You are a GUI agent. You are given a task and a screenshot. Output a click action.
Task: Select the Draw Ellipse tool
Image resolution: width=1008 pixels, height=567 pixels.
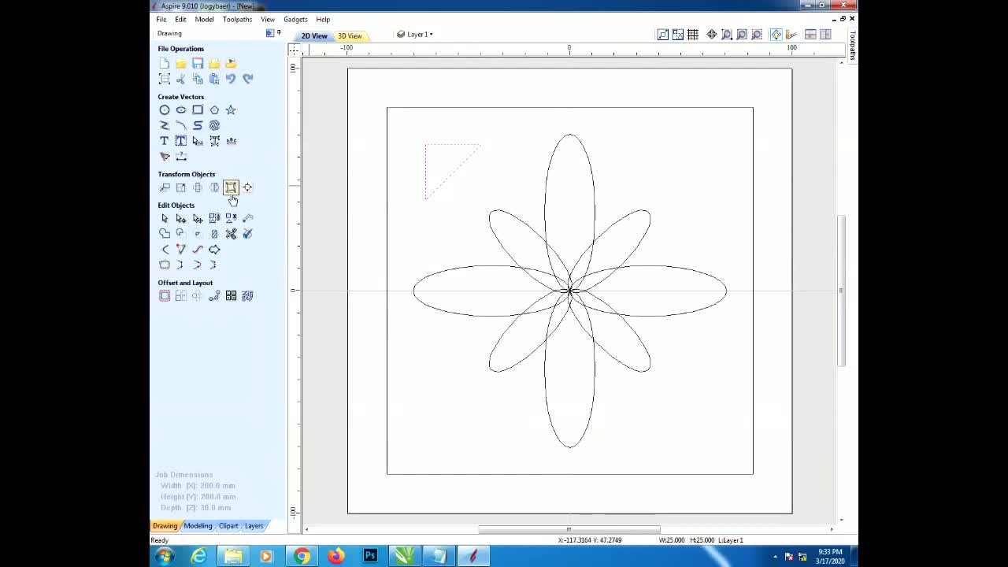click(181, 110)
